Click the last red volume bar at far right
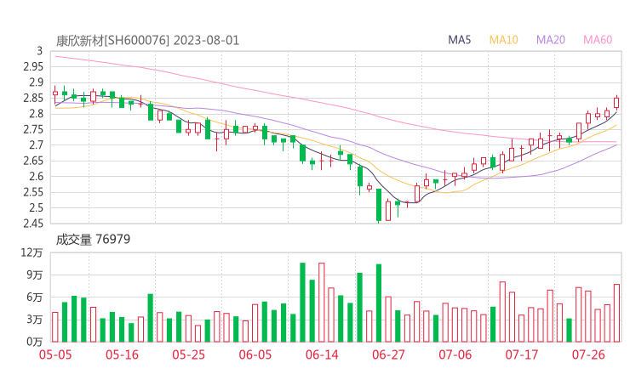This screenshot has width=630, height=374. 616,313
